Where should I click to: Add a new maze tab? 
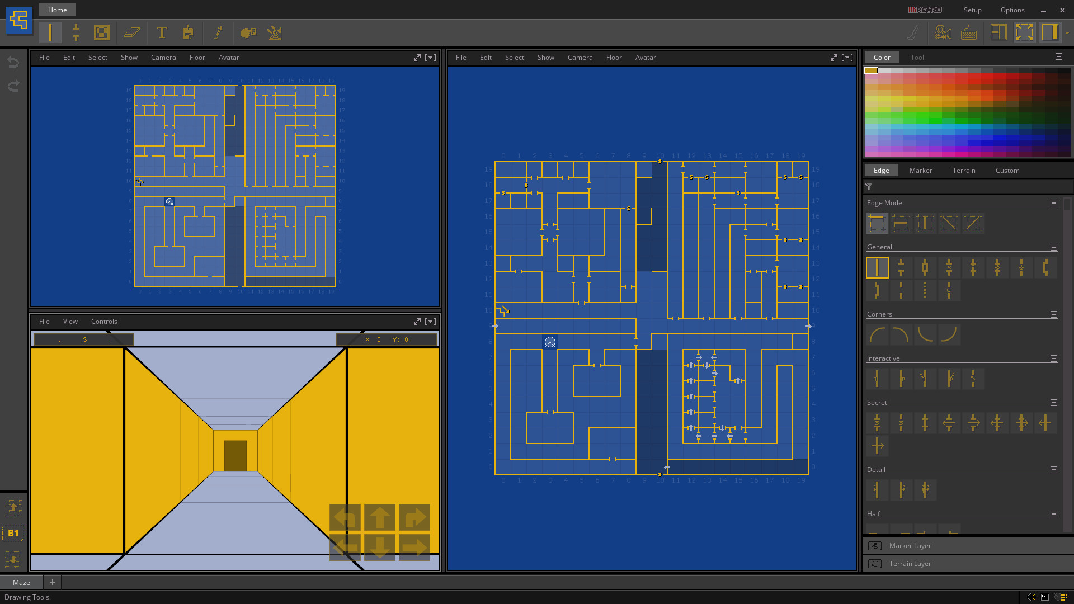click(x=53, y=582)
